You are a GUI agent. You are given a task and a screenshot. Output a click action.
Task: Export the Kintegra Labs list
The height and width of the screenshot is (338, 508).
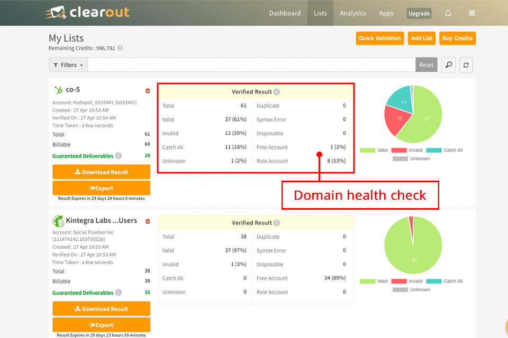pos(102,325)
